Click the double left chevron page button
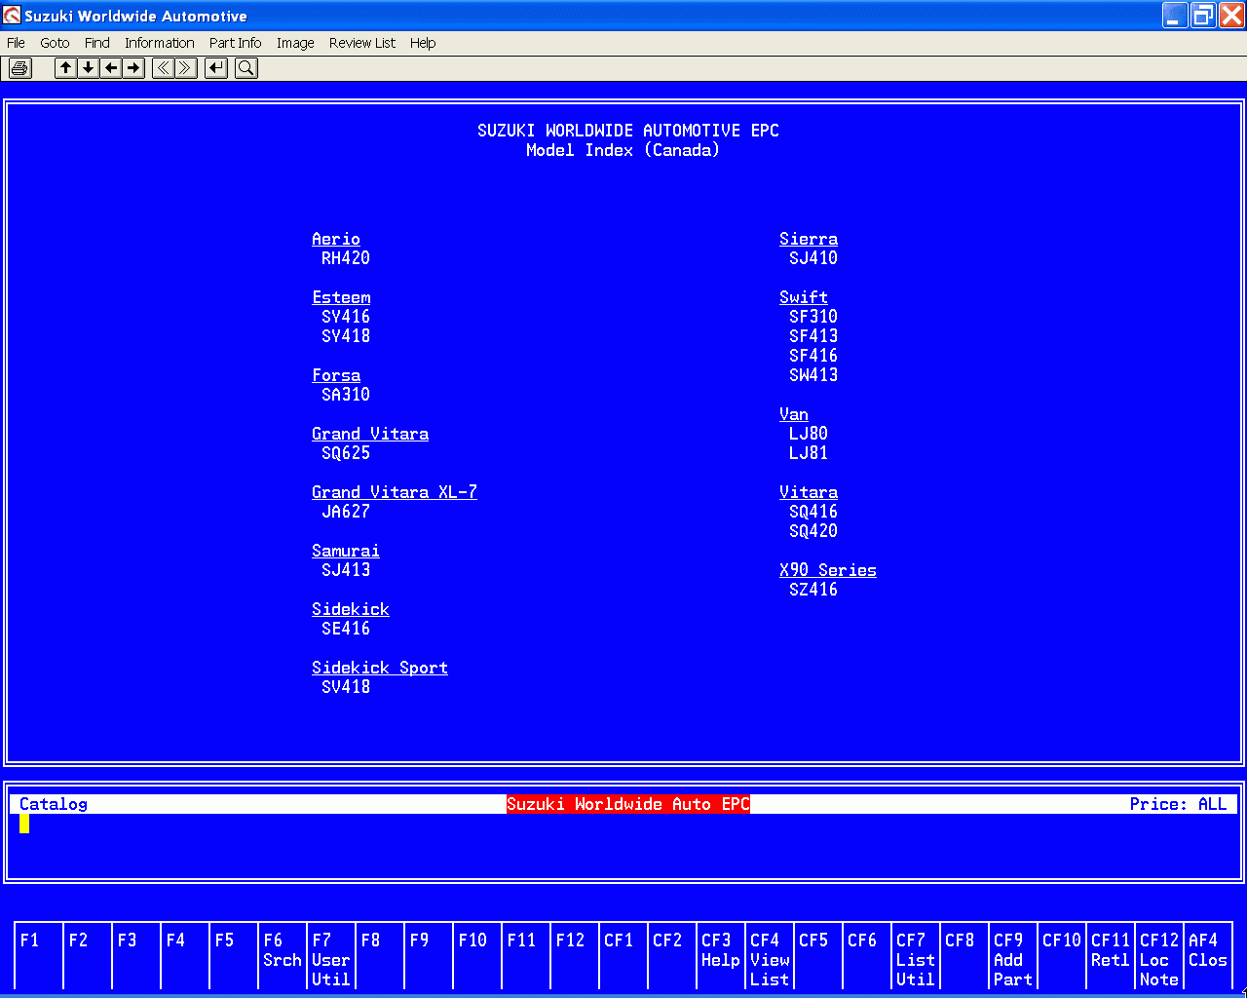Viewport: 1247px width, 998px height. tap(163, 68)
